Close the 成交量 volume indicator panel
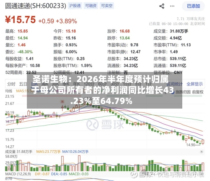Viewport: 210px width, 181px height. click(x=202, y=152)
